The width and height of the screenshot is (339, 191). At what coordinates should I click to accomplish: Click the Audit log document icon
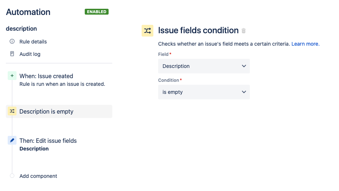pos(12,54)
